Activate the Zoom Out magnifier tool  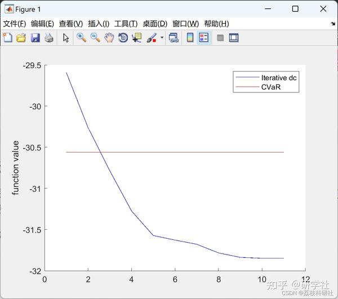pos(95,38)
